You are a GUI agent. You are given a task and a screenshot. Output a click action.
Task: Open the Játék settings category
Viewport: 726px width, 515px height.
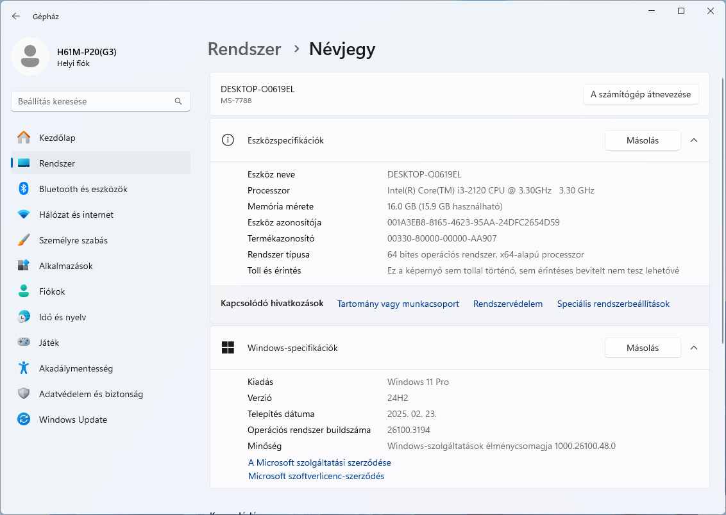tap(49, 343)
